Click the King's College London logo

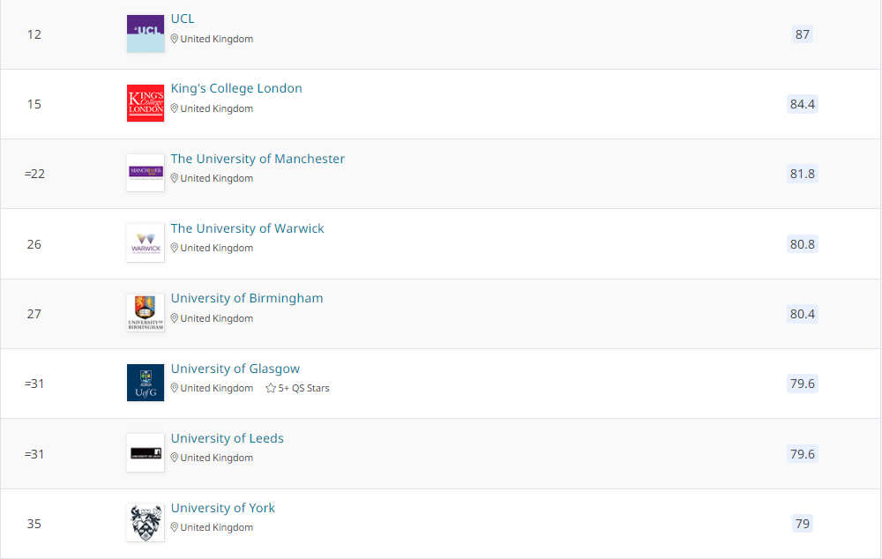(x=146, y=103)
